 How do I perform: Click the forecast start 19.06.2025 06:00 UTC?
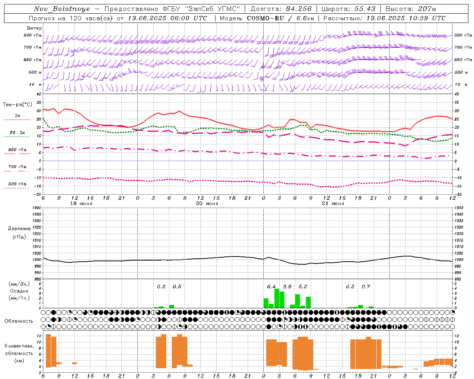(x=167, y=18)
